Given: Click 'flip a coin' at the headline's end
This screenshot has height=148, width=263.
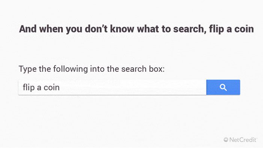Looking at the screenshot, I should point(231,29).
